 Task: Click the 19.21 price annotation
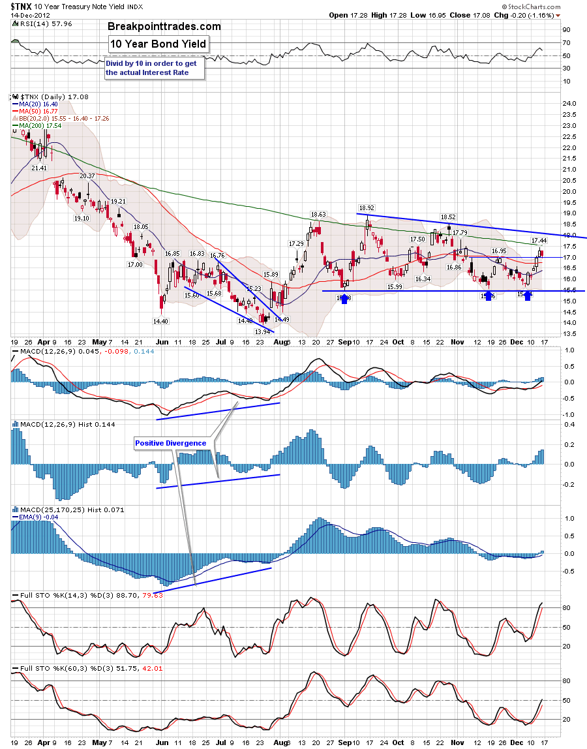119,202
